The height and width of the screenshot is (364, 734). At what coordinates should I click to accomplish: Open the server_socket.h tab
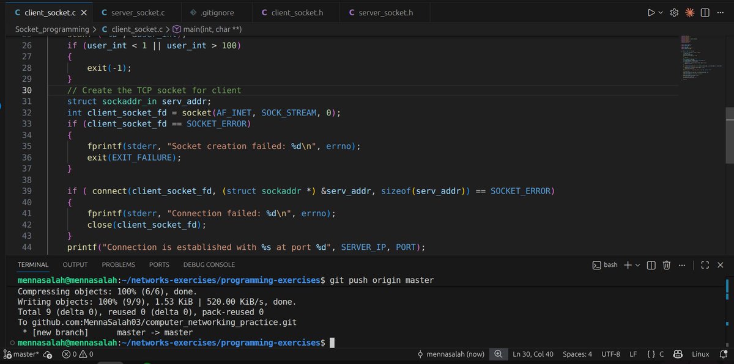click(385, 12)
